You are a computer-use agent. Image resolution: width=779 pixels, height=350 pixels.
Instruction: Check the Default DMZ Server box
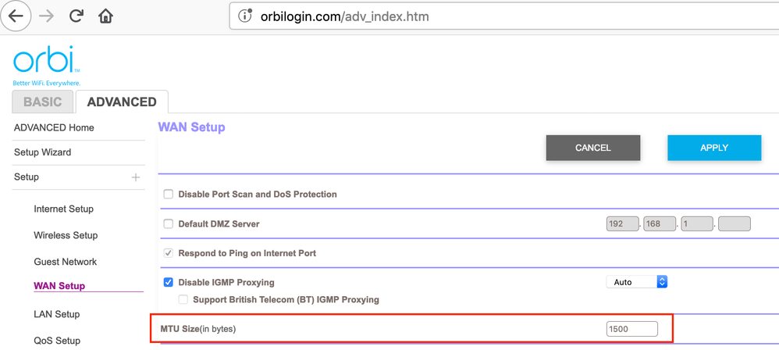pyautogui.click(x=169, y=224)
